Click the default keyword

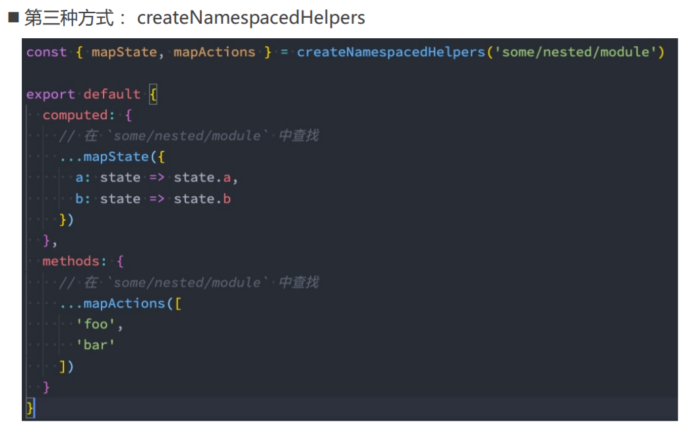111,94
